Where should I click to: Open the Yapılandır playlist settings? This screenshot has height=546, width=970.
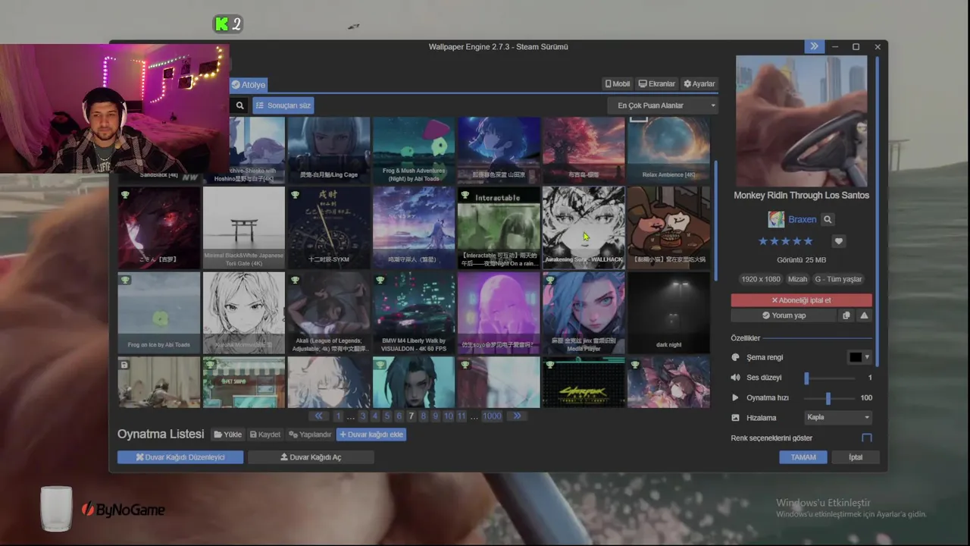pos(310,435)
